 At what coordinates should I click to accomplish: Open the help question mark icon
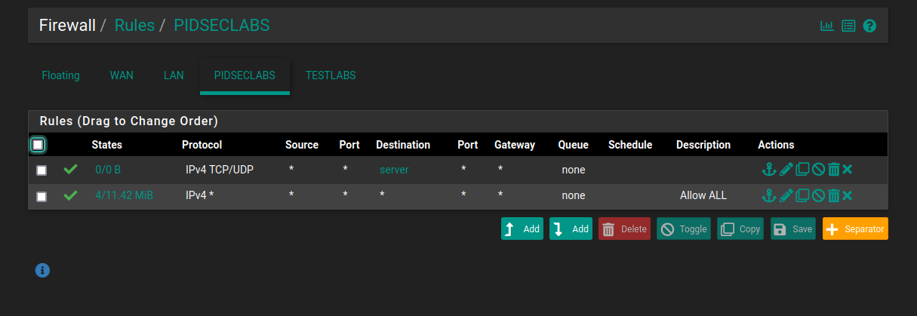(869, 26)
